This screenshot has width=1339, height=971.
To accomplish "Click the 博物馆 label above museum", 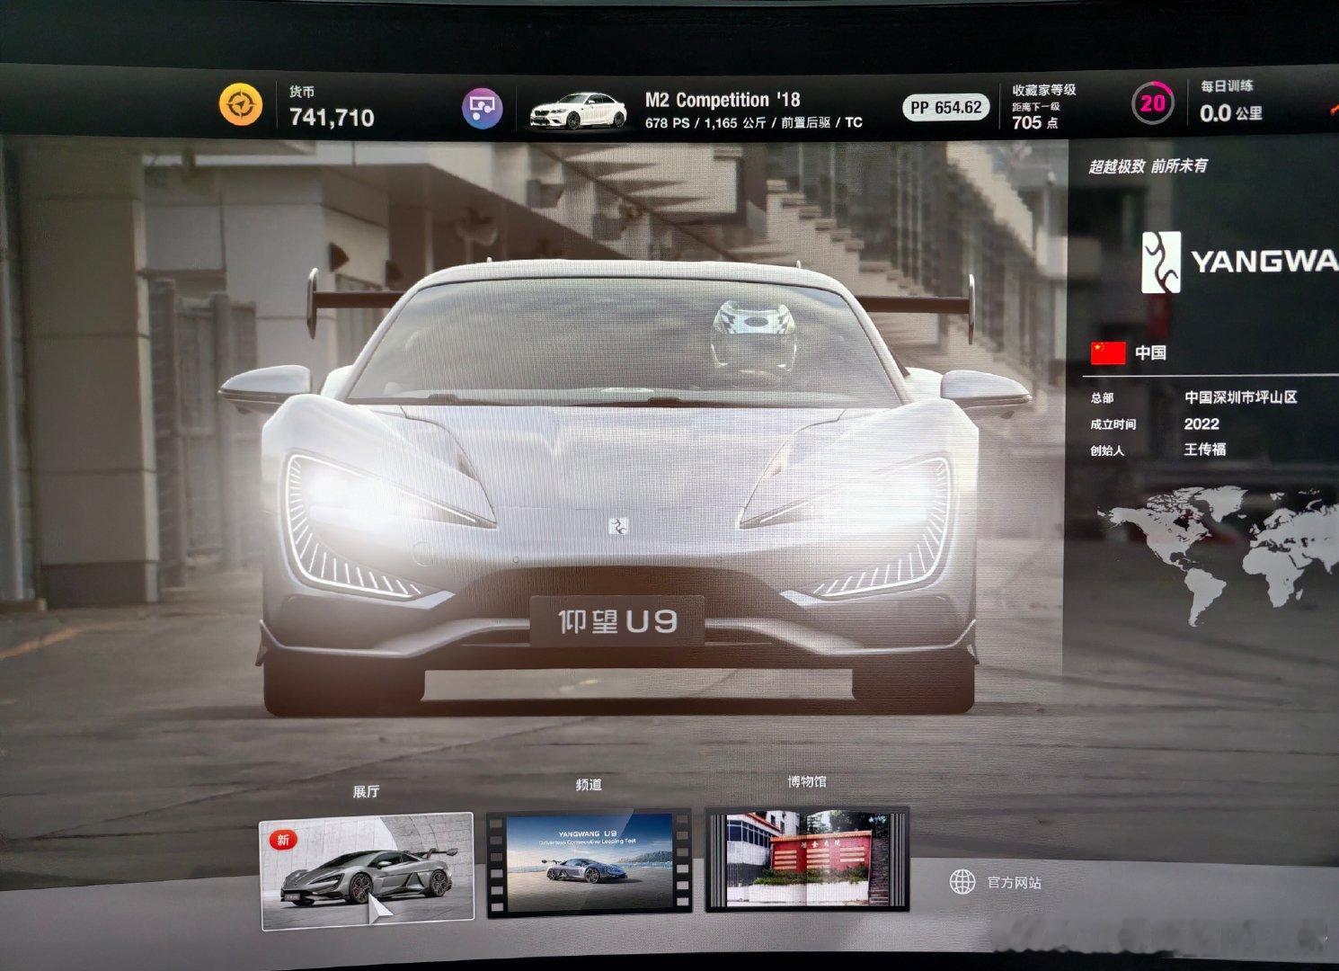I will click(806, 781).
